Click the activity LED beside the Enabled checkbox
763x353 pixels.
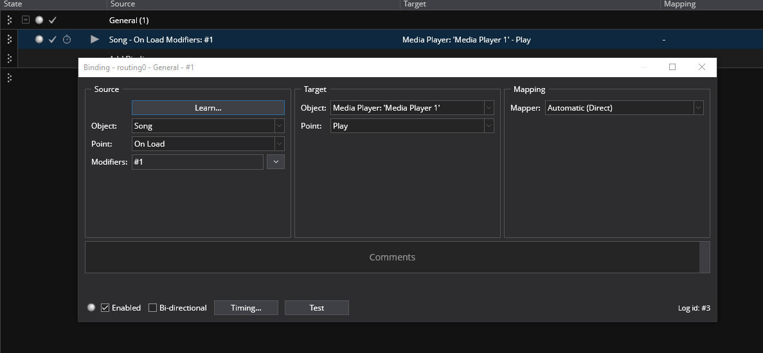tap(91, 307)
